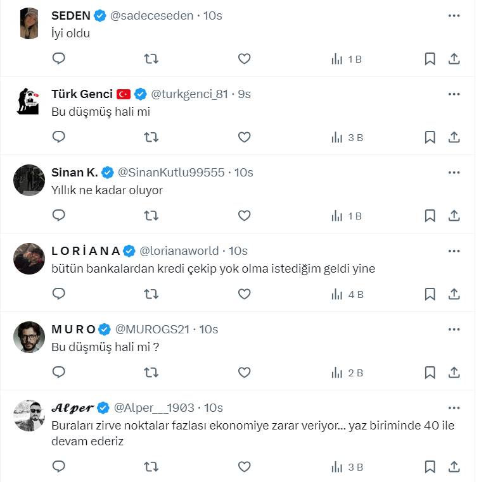Share SEDEN's tweet
Viewport: 486px width, 482px height.
coord(454,59)
